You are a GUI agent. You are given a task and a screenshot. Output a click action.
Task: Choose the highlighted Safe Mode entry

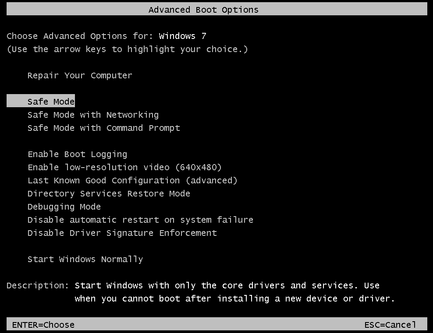point(51,102)
